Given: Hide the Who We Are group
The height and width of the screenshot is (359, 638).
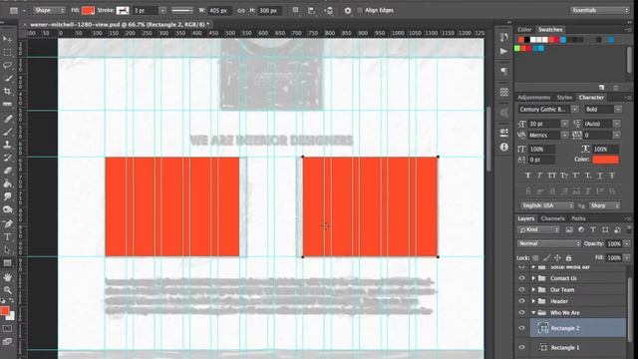Looking at the screenshot, I should (x=521, y=312).
